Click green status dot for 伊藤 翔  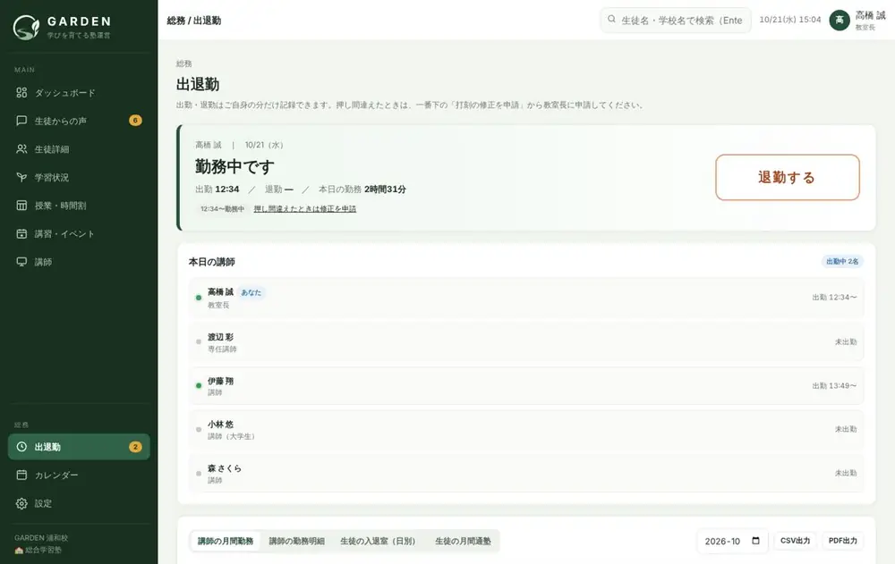(x=199, y=385)
